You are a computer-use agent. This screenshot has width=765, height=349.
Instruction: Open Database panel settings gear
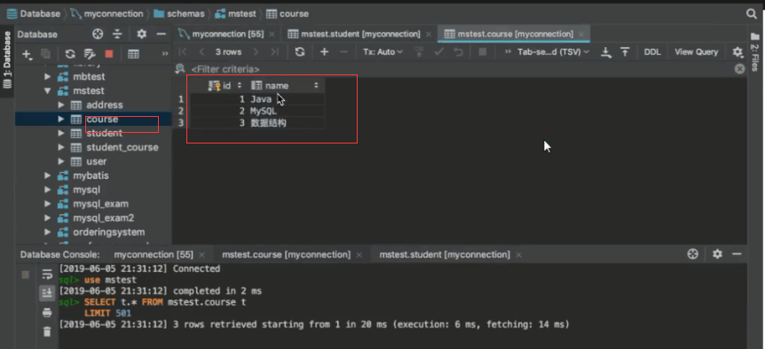tap(141, 34)
